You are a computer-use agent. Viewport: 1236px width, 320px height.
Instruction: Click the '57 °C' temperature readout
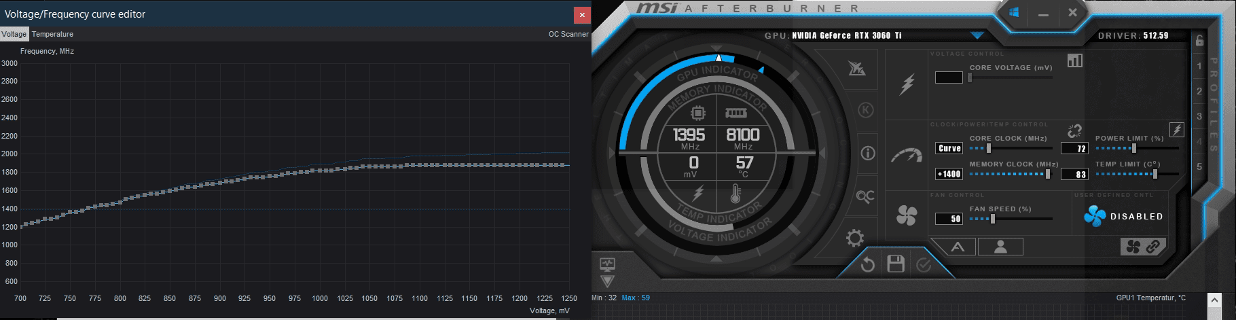pos(744,166)
